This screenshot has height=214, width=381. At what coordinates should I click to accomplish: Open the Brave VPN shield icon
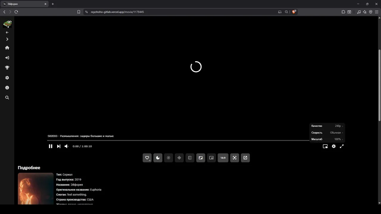coord(371,12)
